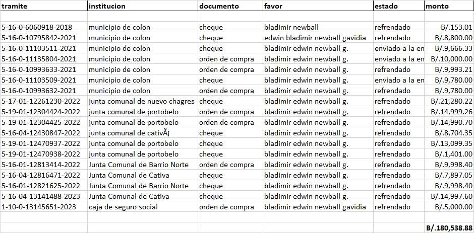This screenshot has width=474, height=233.
Task: Click tramite cell 5-16-04-13141488-2023
Action: click(x=44, y=196)
